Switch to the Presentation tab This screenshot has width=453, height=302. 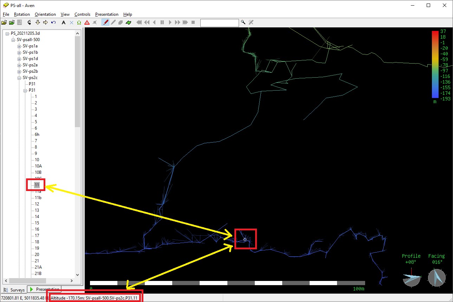44,289
